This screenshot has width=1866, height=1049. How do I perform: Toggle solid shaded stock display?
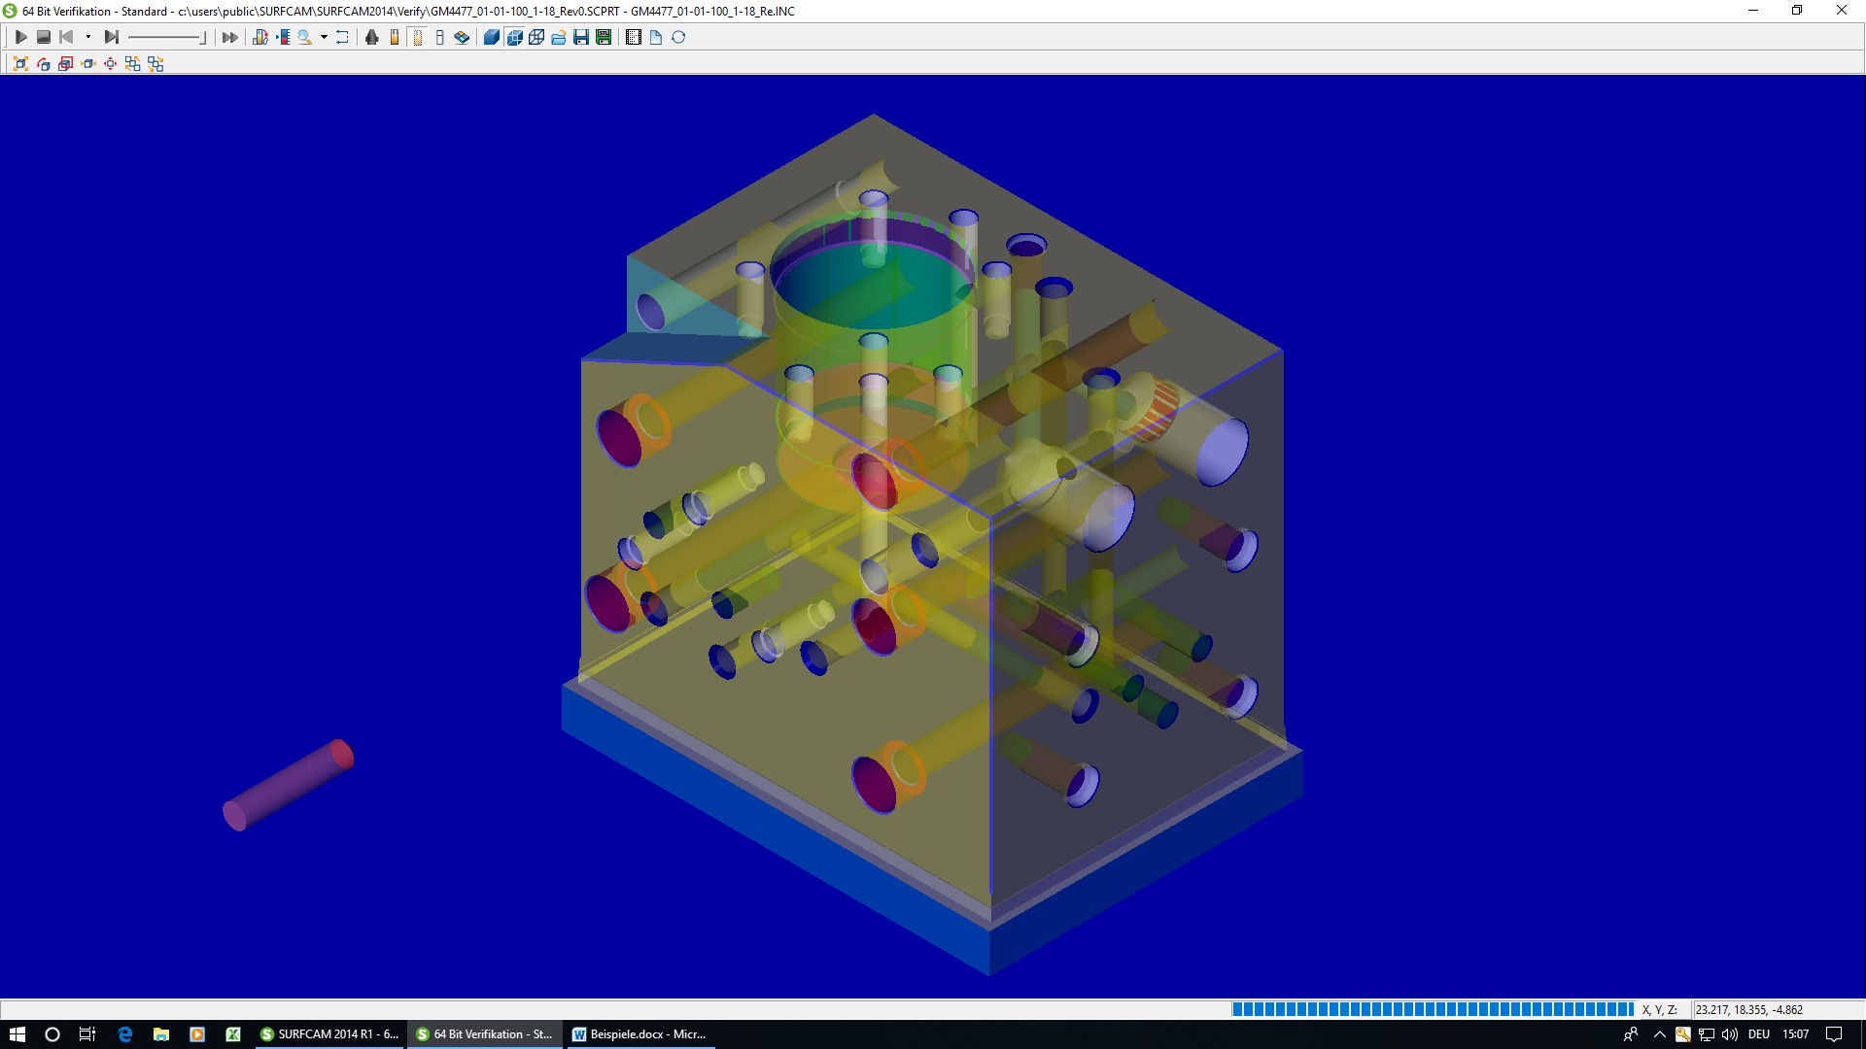pyautogui.click(x=491, y=37)
